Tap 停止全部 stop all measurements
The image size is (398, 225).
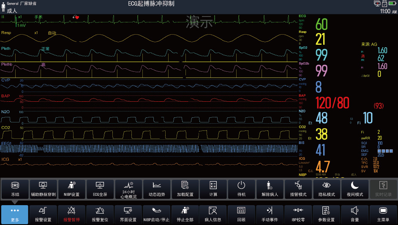pyautogui.click(x=185, y=214)
